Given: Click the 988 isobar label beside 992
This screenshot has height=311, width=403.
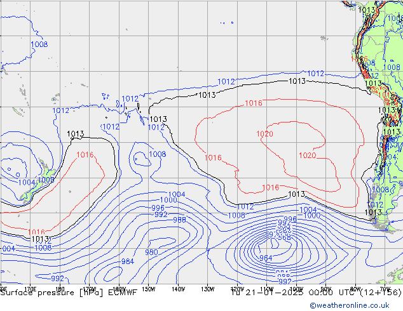Looking at the screenshot, I should 179,220.
